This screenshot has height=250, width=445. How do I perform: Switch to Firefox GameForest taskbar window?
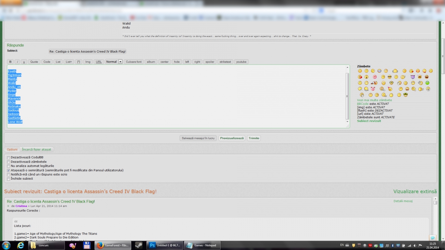click(x=112, y=245)
